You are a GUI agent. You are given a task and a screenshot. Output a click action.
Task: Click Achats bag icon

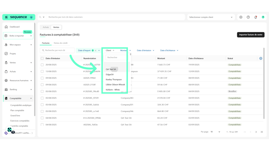[6, 71]
